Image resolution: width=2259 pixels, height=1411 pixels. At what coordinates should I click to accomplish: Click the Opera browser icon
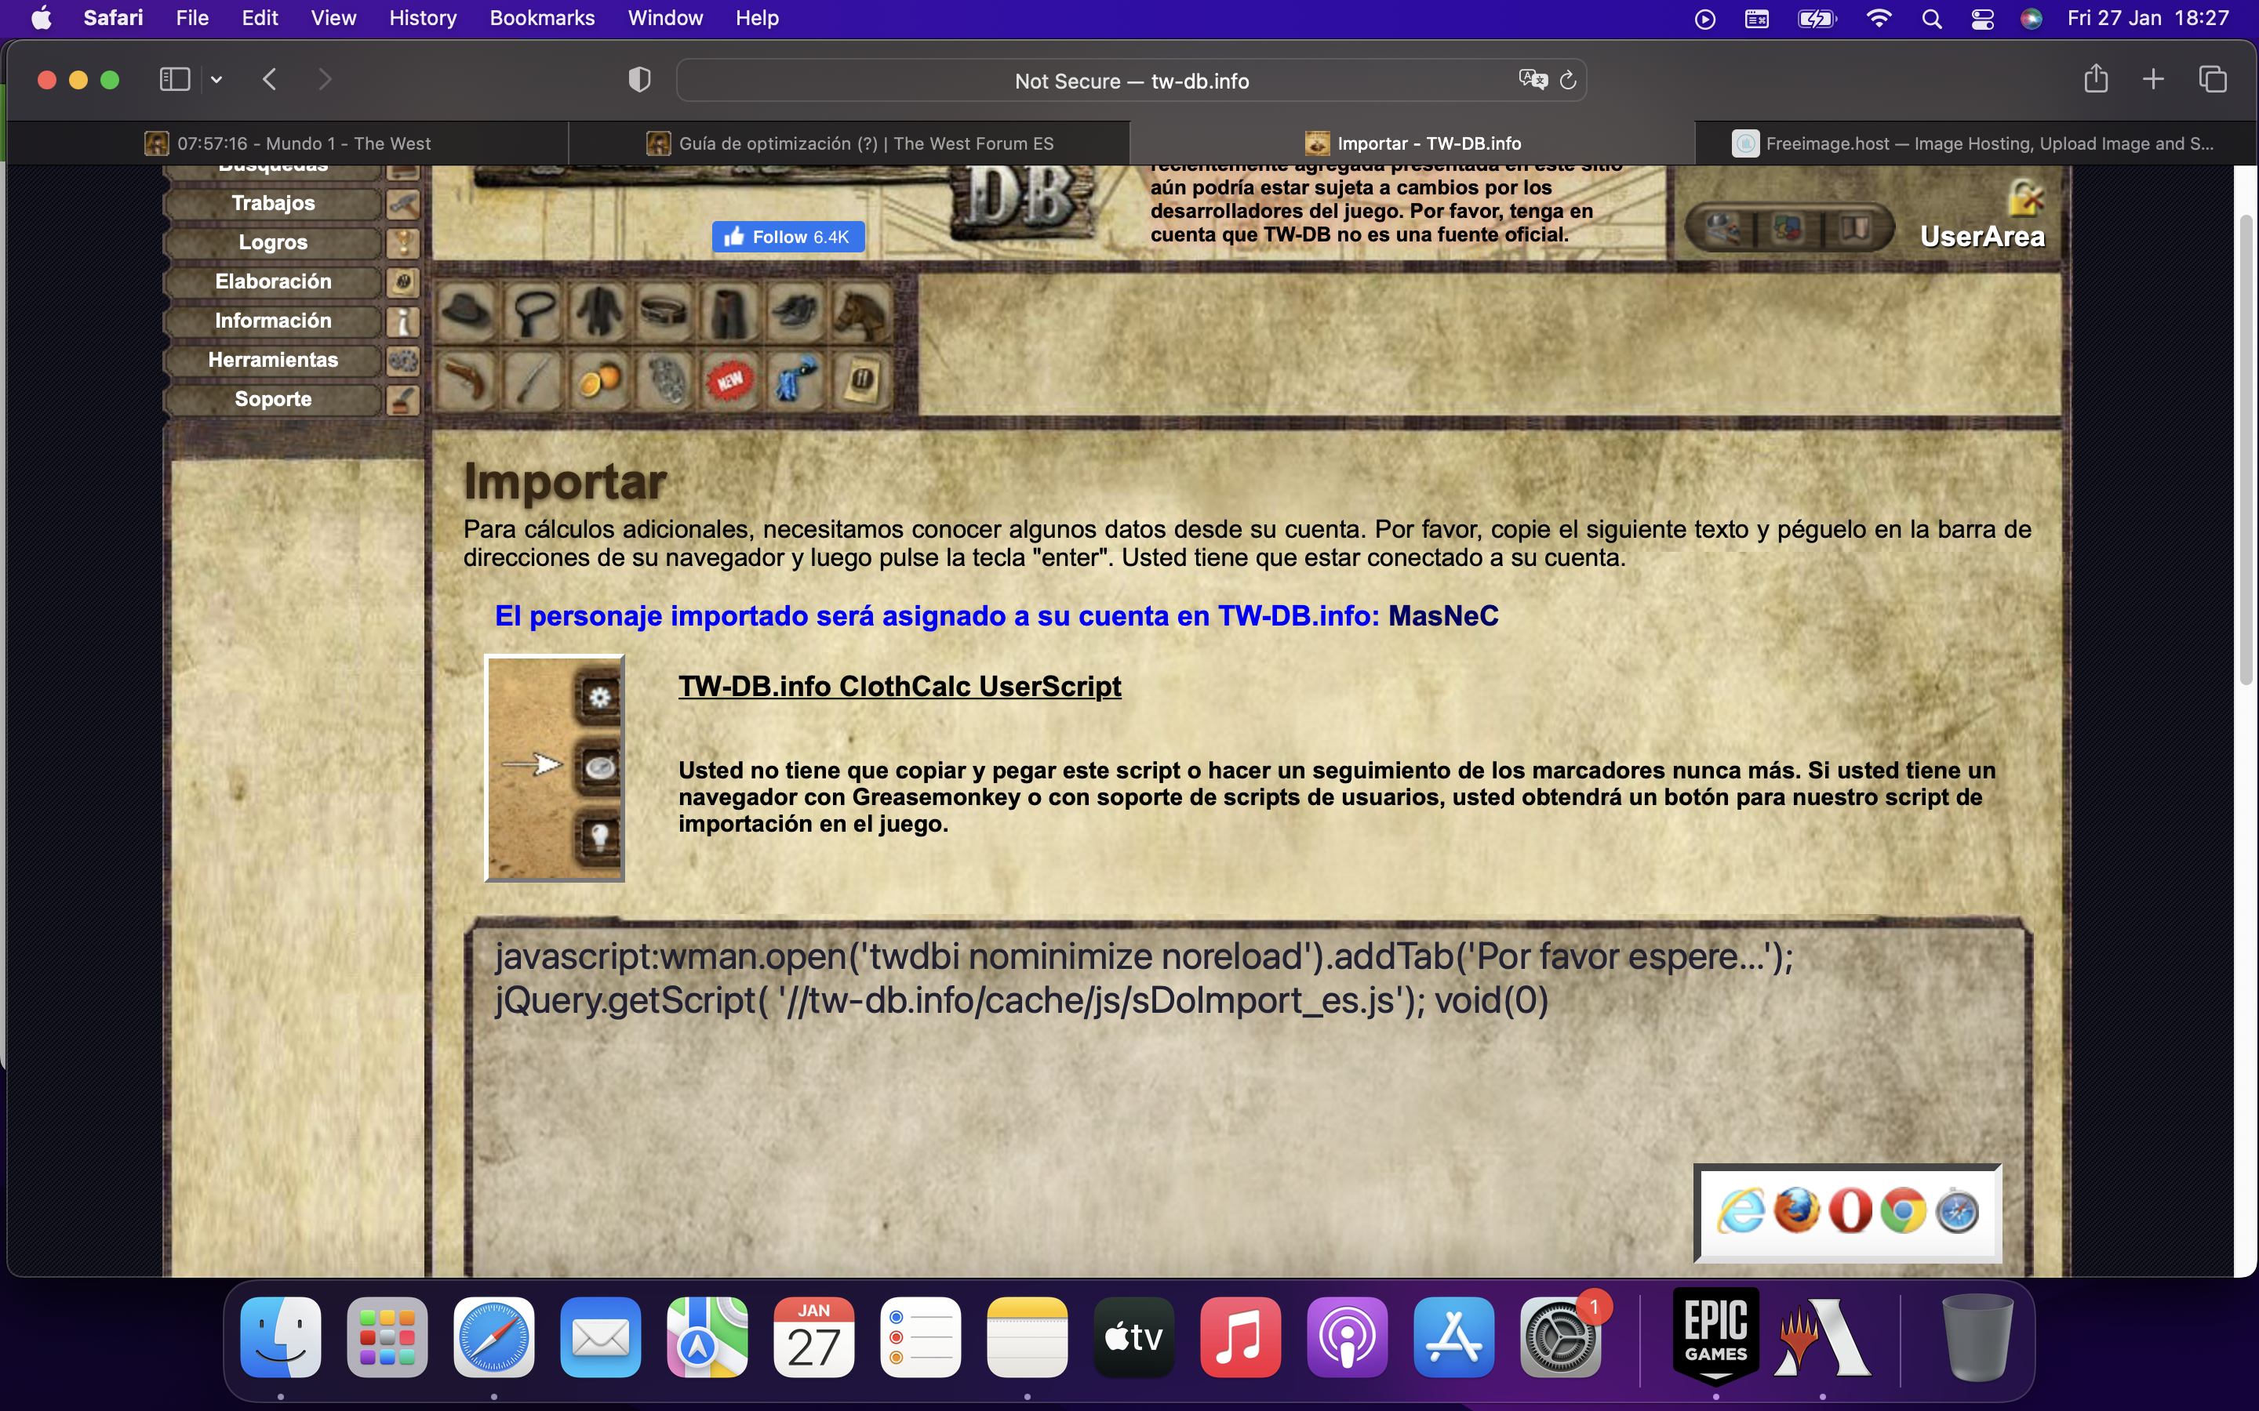coord(1850,1211)
